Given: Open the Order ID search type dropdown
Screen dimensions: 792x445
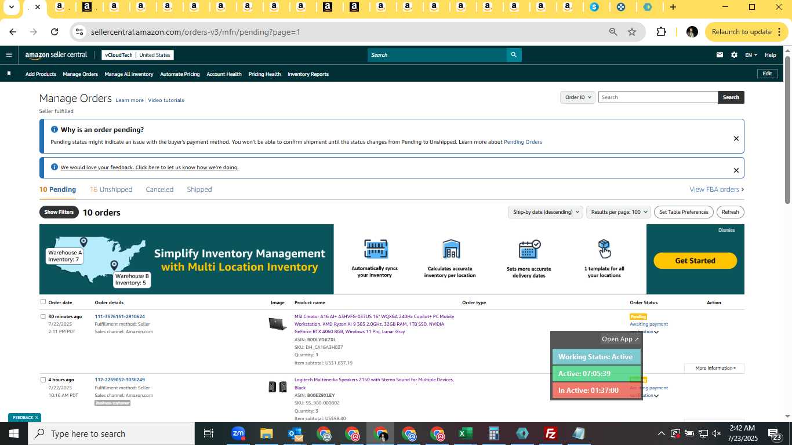Looking at the screenshot, I should tap(577, 97).
